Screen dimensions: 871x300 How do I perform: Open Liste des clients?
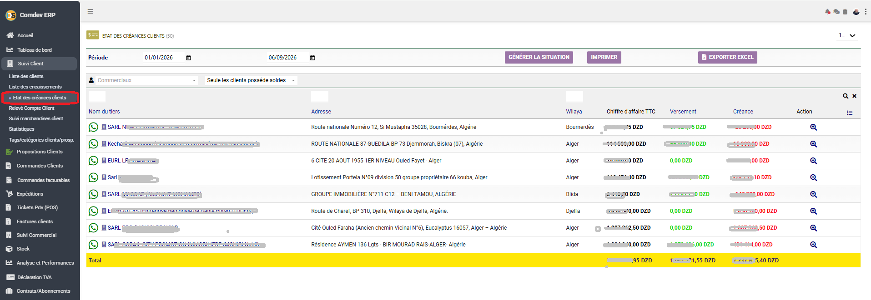[26, 76]
